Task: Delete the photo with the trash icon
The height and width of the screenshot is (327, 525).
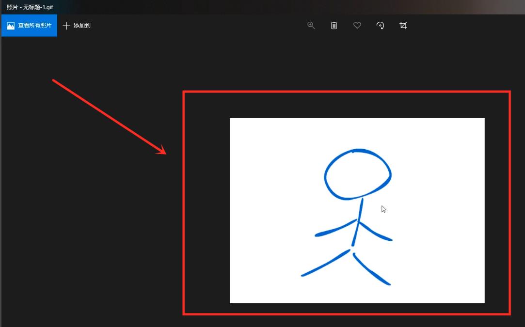Action: (x=334, y=26)
